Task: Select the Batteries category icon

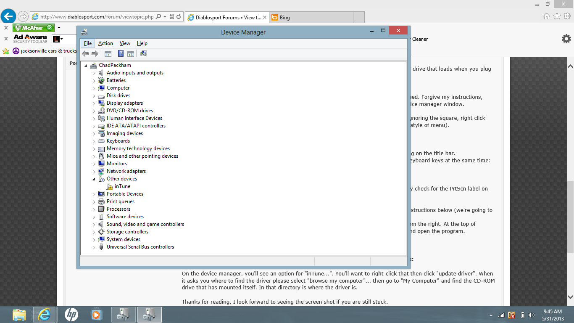Action: pos(101,80)
